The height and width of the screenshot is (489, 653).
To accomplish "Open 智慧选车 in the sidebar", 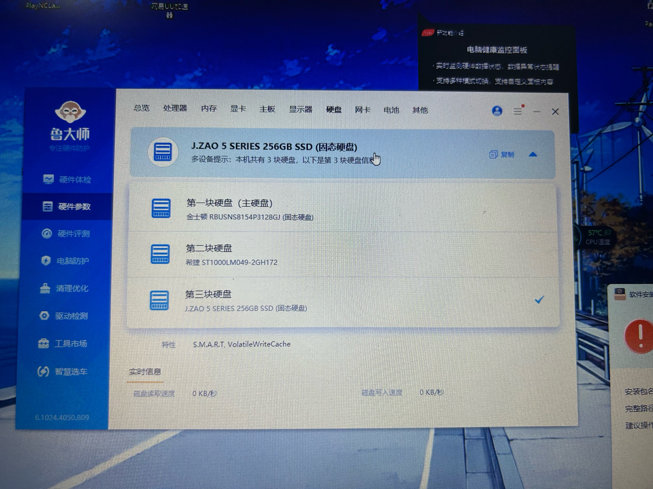I will tap(62, 371).
